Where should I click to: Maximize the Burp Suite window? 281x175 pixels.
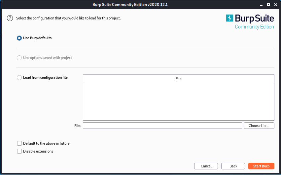click(x=268, y=5)
